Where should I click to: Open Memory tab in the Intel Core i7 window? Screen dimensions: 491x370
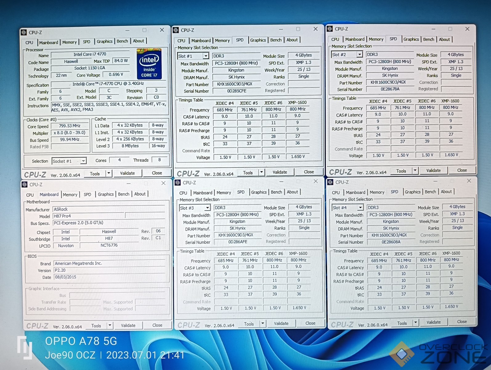(69, 42)
